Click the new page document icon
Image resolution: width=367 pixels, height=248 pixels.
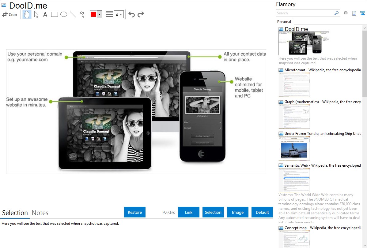pyautogui.click(x=354, y=13)
